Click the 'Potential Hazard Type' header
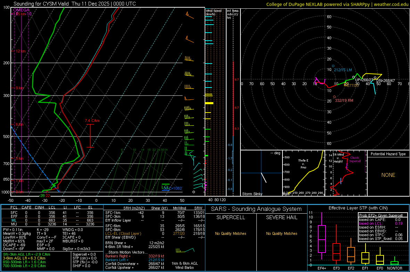 coord(388,154)
